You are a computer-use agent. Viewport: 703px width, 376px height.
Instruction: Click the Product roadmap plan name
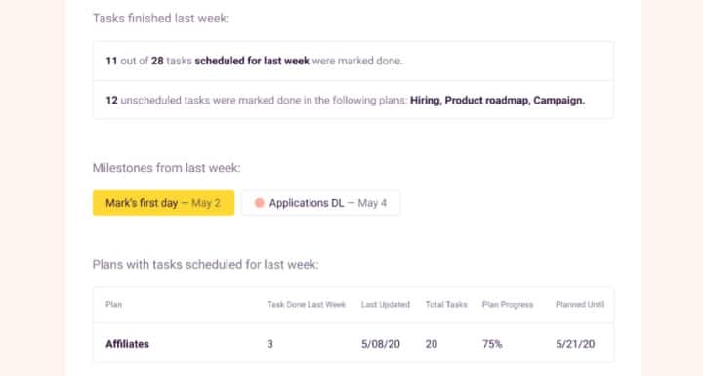pos(487,100)
